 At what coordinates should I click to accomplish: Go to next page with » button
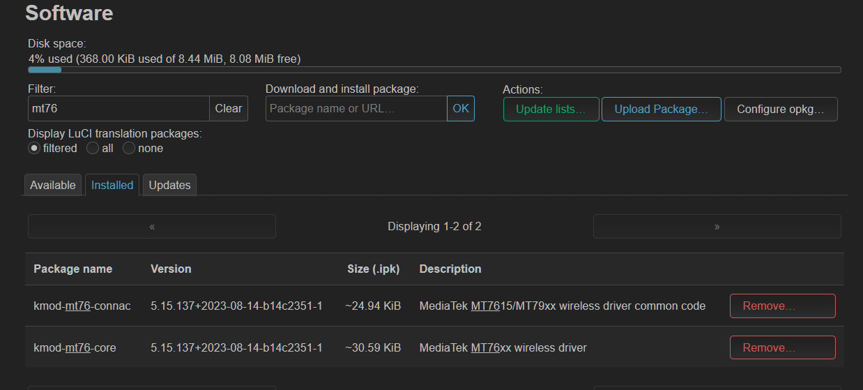pyautogui.click(x=717, y=226)
